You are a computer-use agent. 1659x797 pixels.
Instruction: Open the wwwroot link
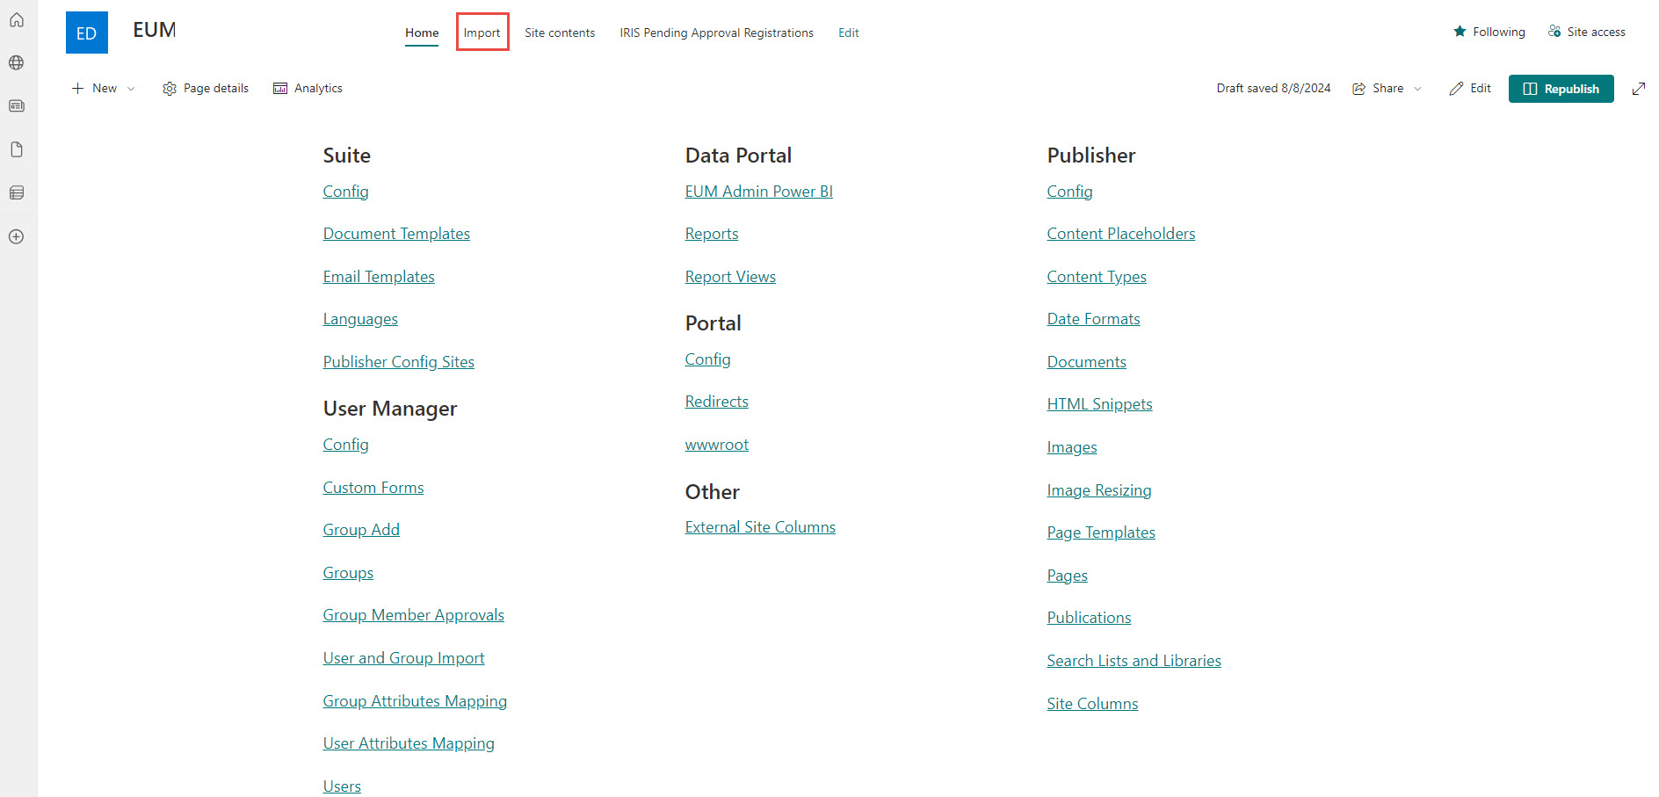click(x=717, y=445)
